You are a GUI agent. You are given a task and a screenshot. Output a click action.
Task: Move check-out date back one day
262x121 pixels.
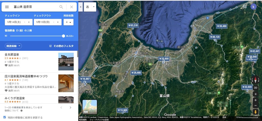tap(54, 22)
